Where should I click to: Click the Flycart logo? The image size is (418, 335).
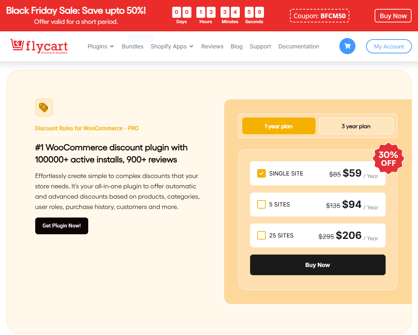pos(38,46)
